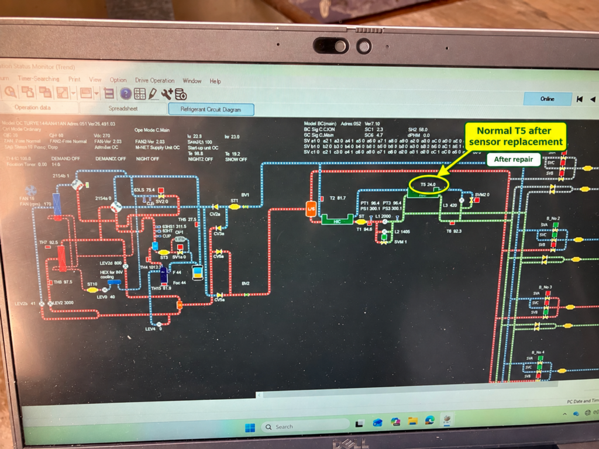The width and height of the screenshot is (599, 449).
Task: Switch to the Operation data tab
Action: click(x=33, y=108)
